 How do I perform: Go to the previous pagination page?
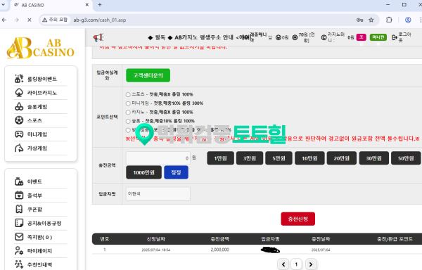point(283,264)
